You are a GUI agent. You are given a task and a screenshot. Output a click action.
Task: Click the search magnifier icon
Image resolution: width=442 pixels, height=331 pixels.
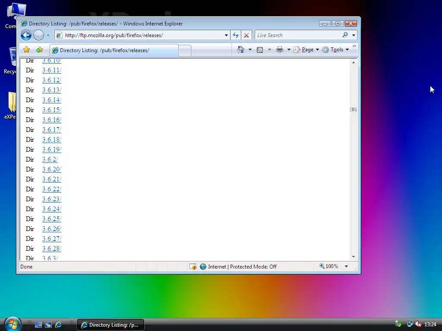345,35
